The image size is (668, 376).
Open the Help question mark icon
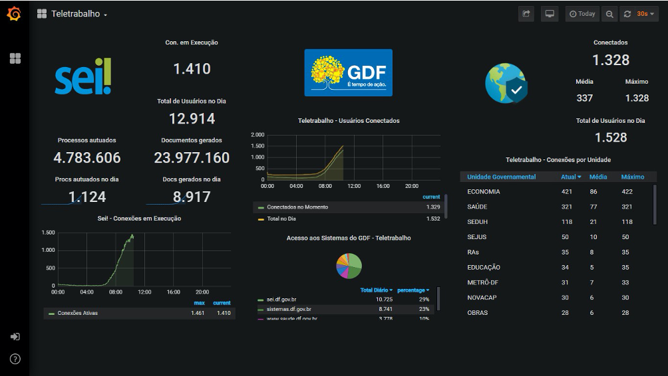click(x=15, y=359)
